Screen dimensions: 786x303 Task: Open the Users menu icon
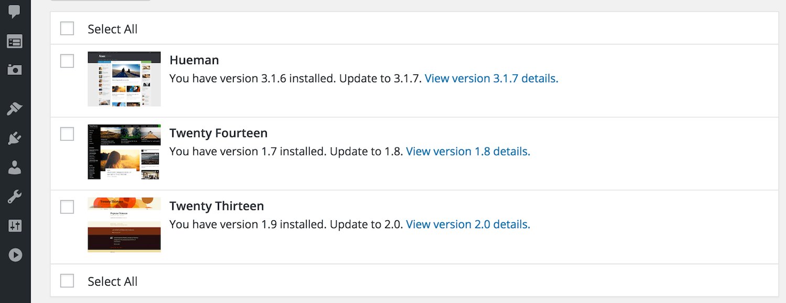tap(15, 167)
